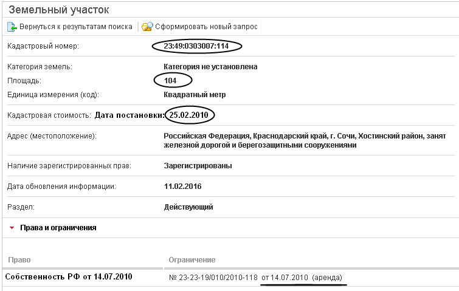Viewport: 459px width, 291px height.
Task: Click the 'Права и ограничения' section title
Action: 58,228
